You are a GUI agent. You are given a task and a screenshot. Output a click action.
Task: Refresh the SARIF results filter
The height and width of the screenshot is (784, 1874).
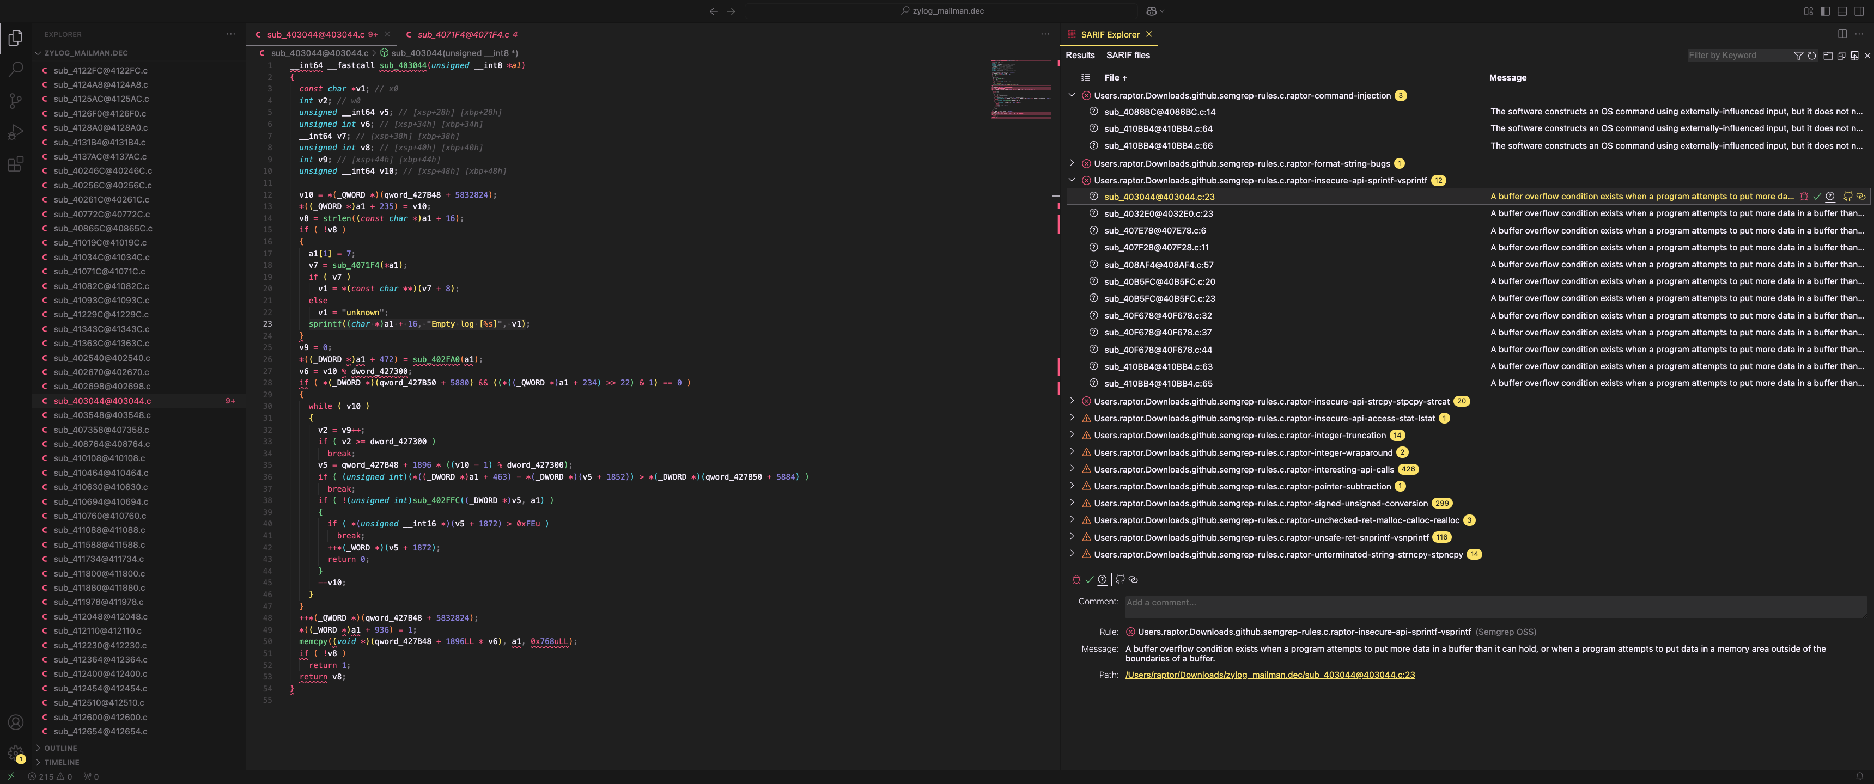click(1812, 56)
